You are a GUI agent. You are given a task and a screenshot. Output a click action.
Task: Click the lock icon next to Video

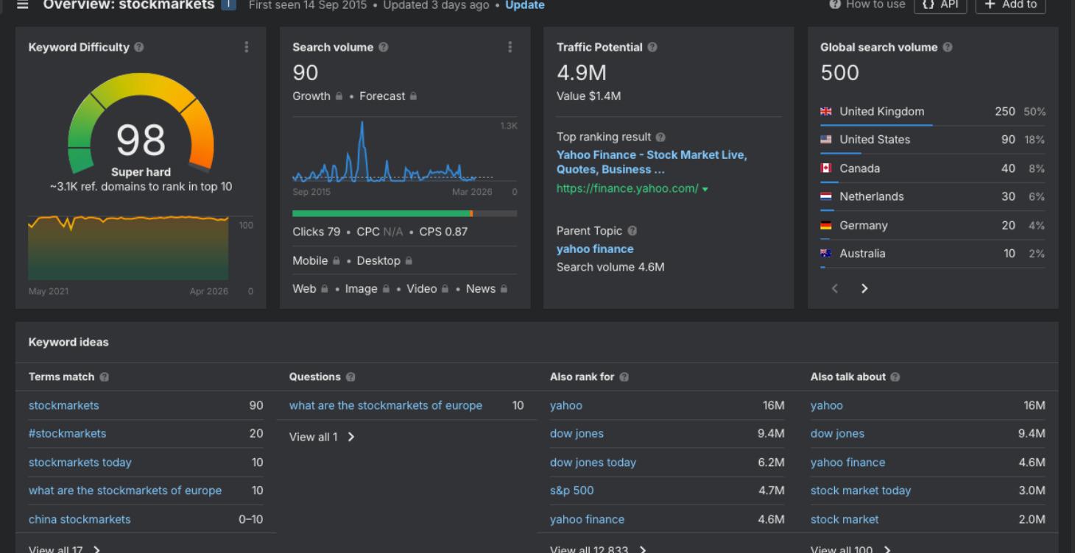(x=446, y=289)
